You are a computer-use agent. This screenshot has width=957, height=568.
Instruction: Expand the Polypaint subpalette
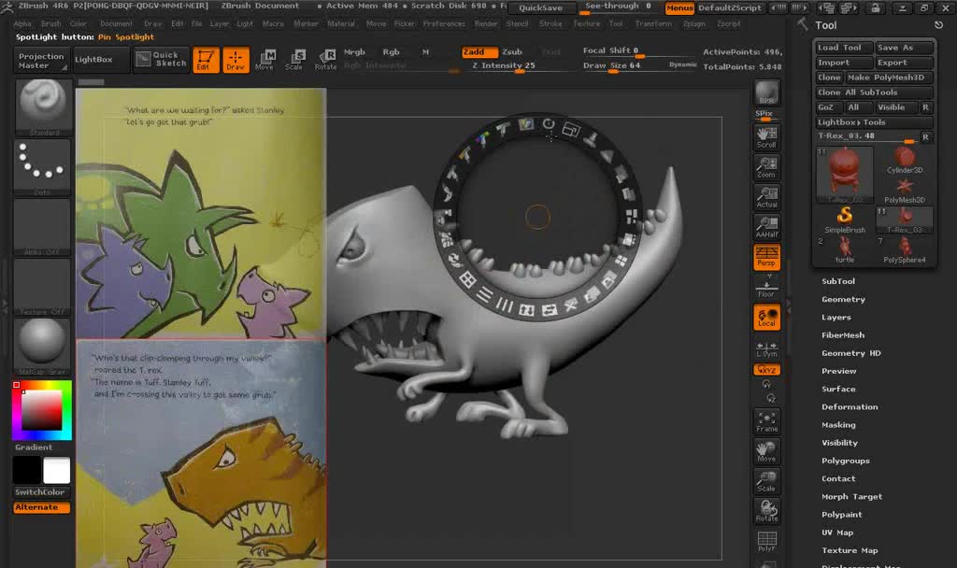click(x=842, y=515)
